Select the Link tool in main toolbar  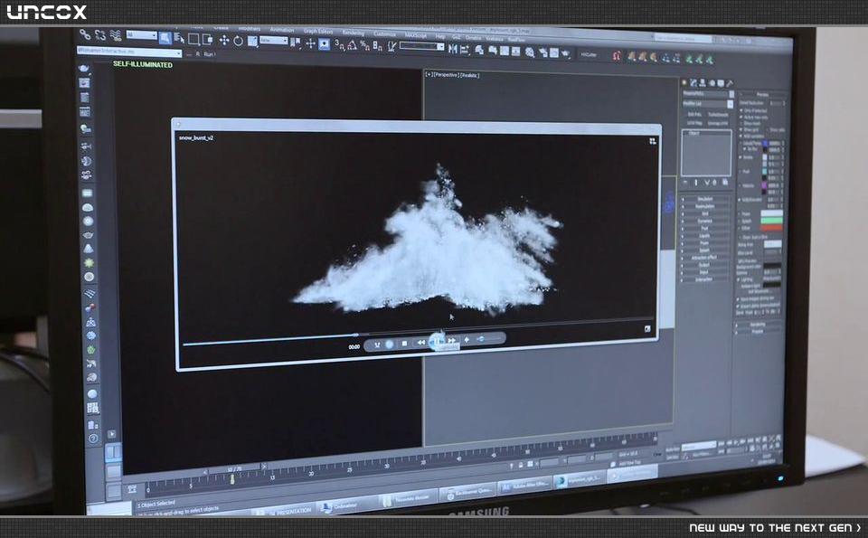pyautogui.click(x=85, y=34)
